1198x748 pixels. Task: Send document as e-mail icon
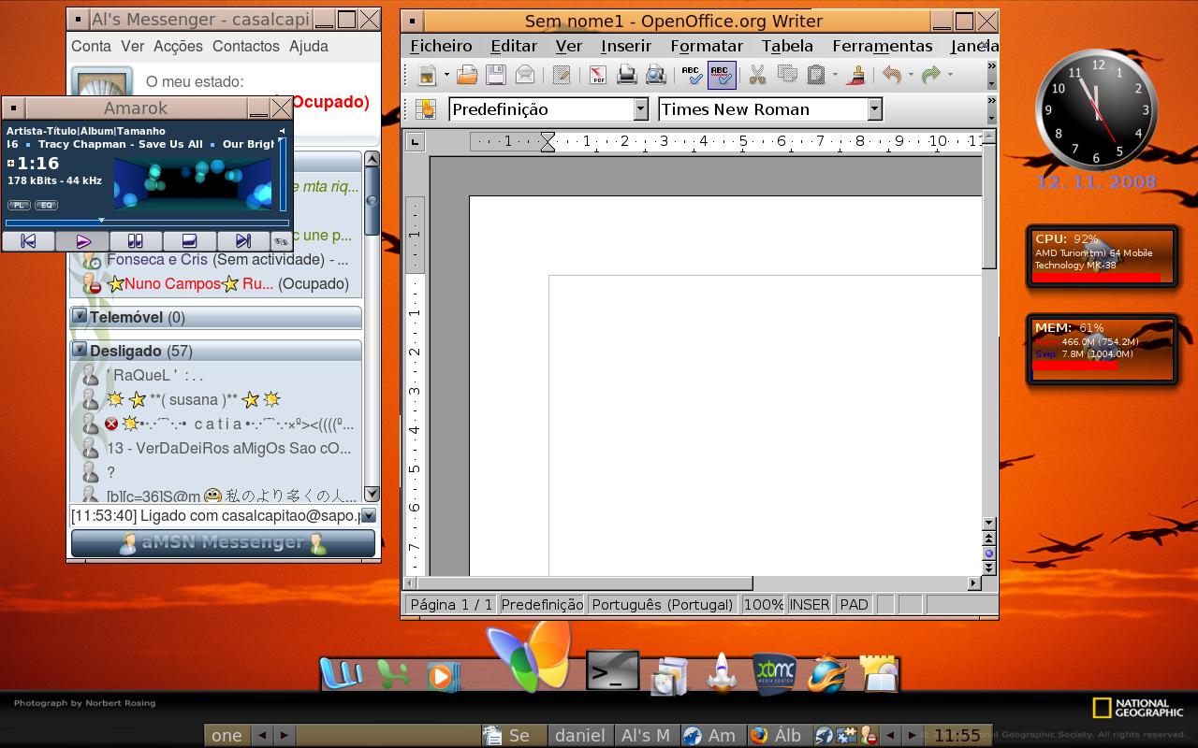point(525,75)
